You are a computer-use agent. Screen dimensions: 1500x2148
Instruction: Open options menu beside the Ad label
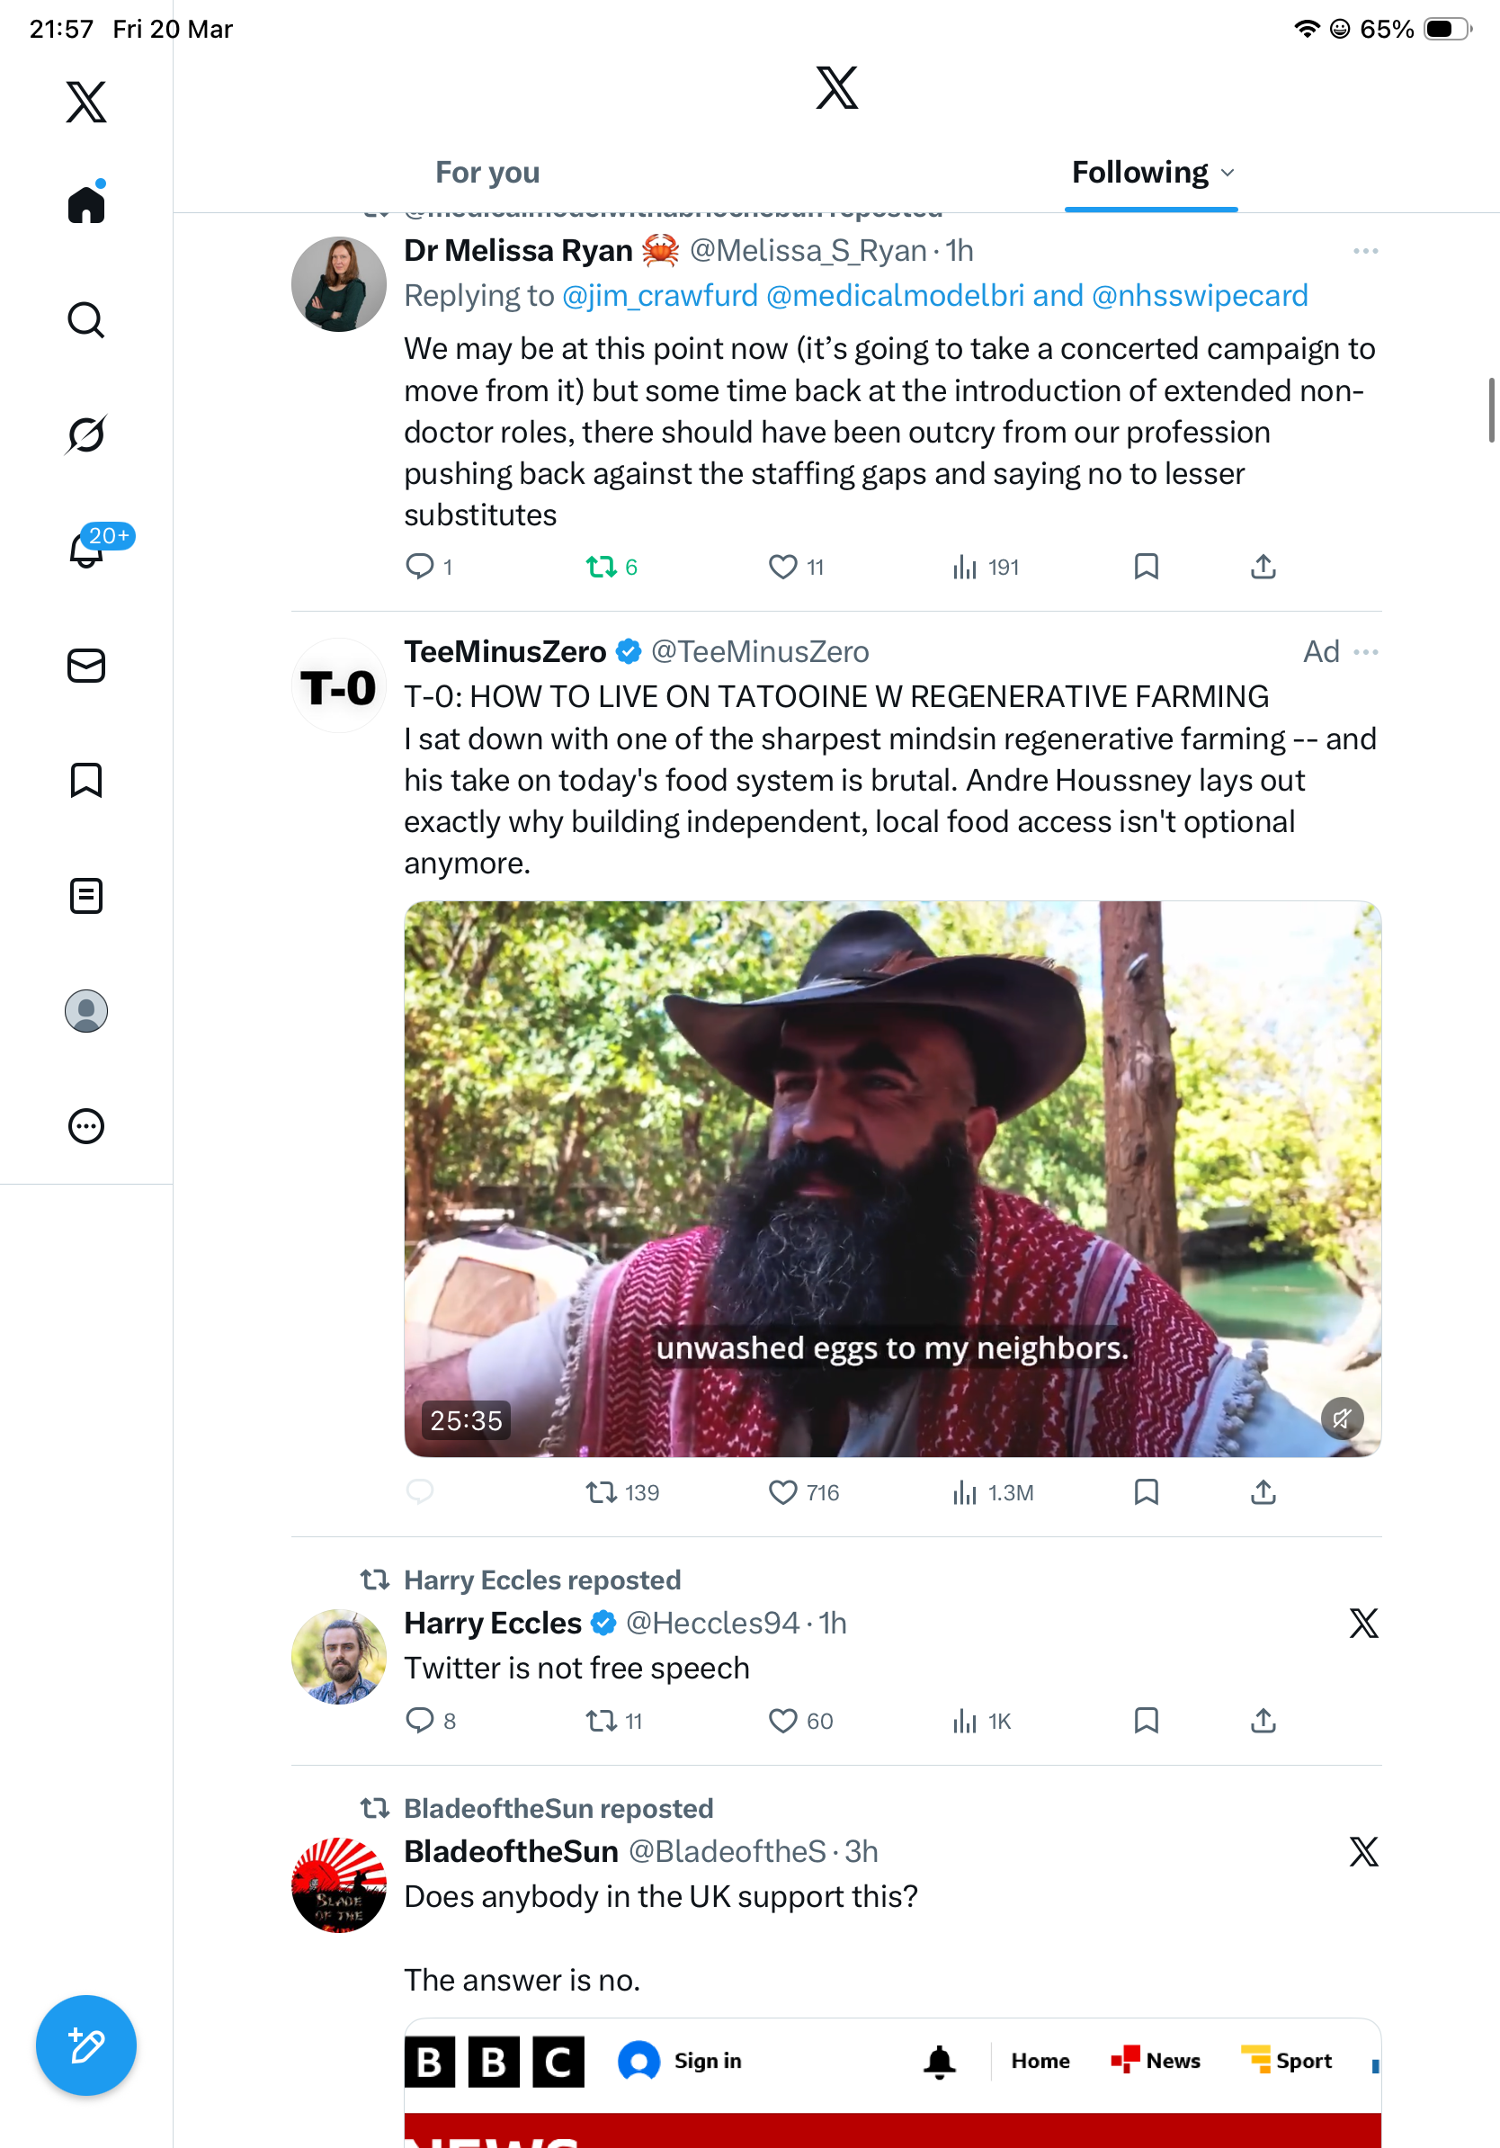pyautogui.click(x=1365, y=652)
